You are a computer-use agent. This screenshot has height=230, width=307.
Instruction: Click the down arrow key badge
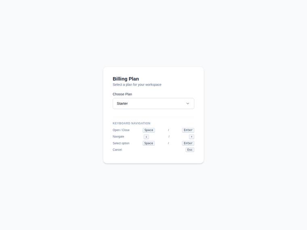[x=146, y=137]
